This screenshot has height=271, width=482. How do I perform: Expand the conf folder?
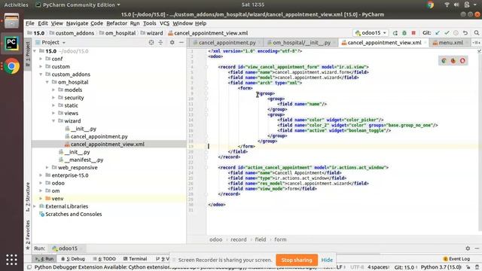(41, 59)
